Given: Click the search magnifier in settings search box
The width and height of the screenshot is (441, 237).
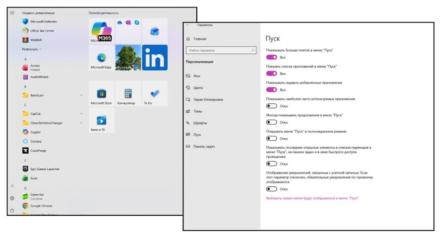Looking at the screenshot, I should click(x=253, y=50).
